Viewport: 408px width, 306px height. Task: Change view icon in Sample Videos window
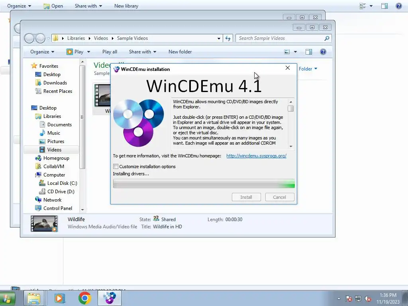pos(287,52)
